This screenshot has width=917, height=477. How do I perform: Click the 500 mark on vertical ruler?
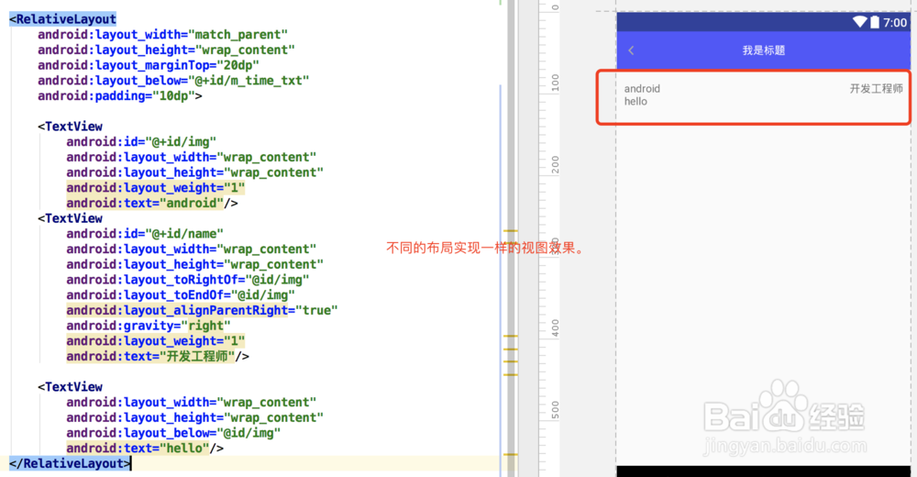pyautogui.click(x=555, y=410)
